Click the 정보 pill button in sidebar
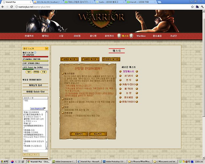Image resolution: width=205 pixels, height=164 pixels. click(x=29, y=72)
